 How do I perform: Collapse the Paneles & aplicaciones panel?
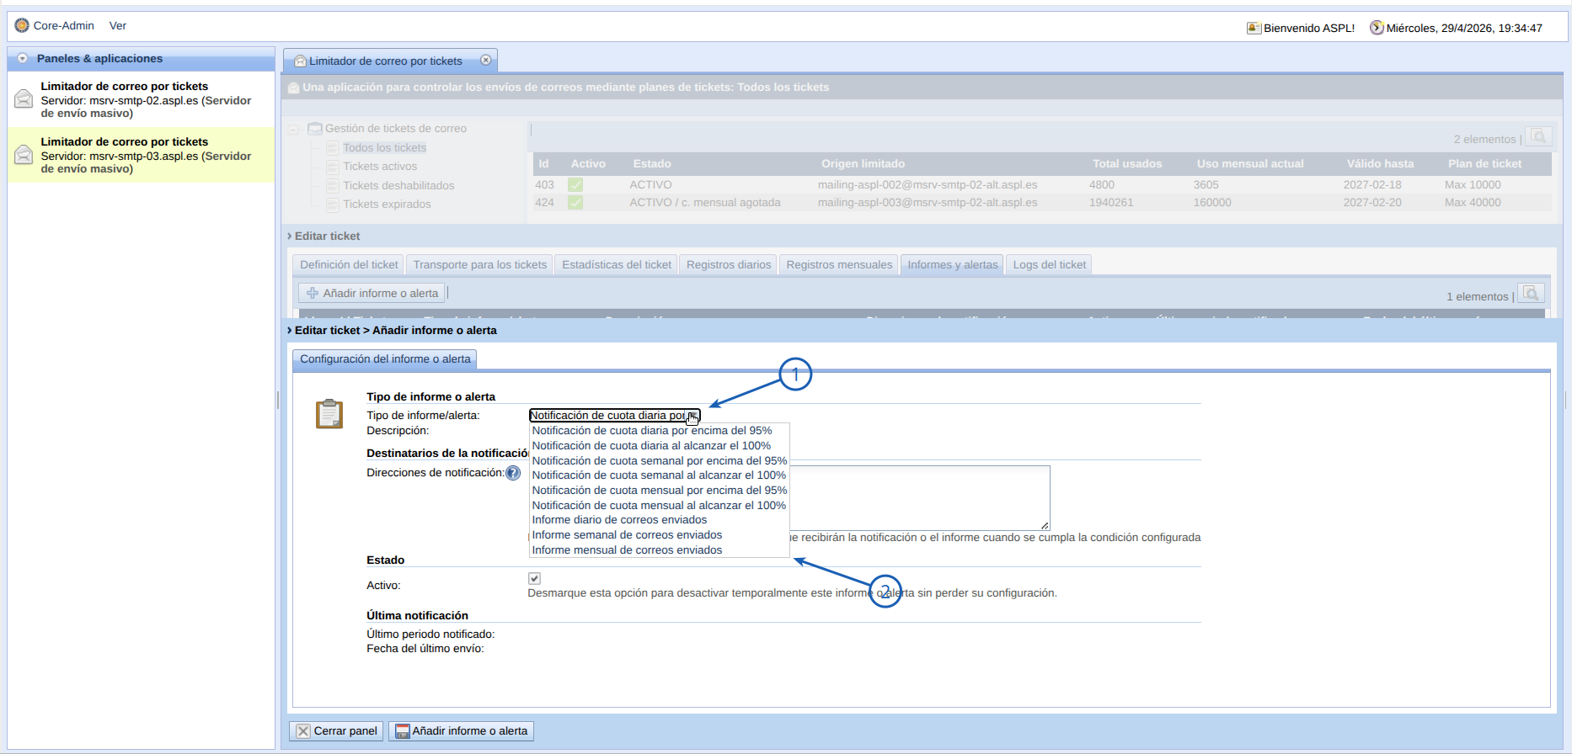pos(23,59)
